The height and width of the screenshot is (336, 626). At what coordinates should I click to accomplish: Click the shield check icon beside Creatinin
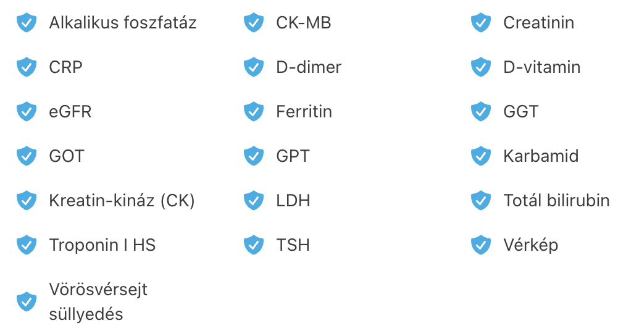pos(481,22)
